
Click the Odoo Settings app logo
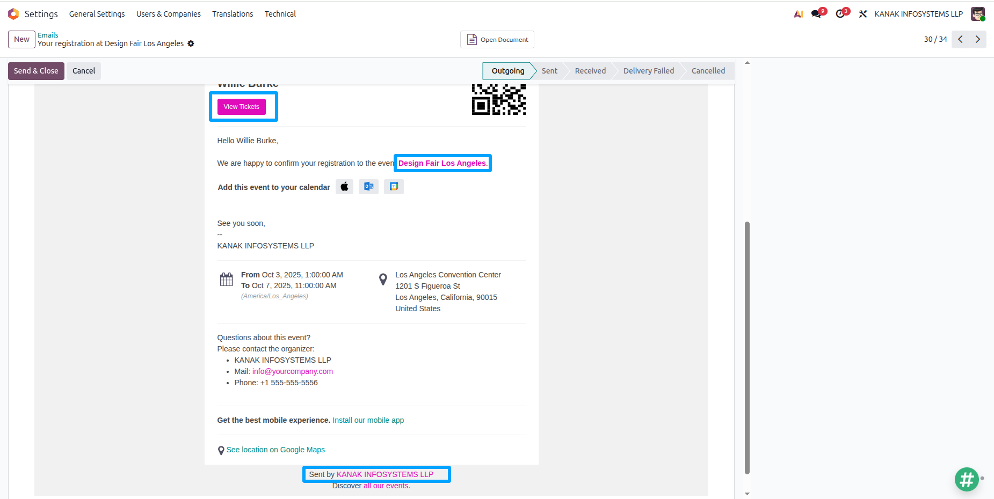(x=13, y=14)
